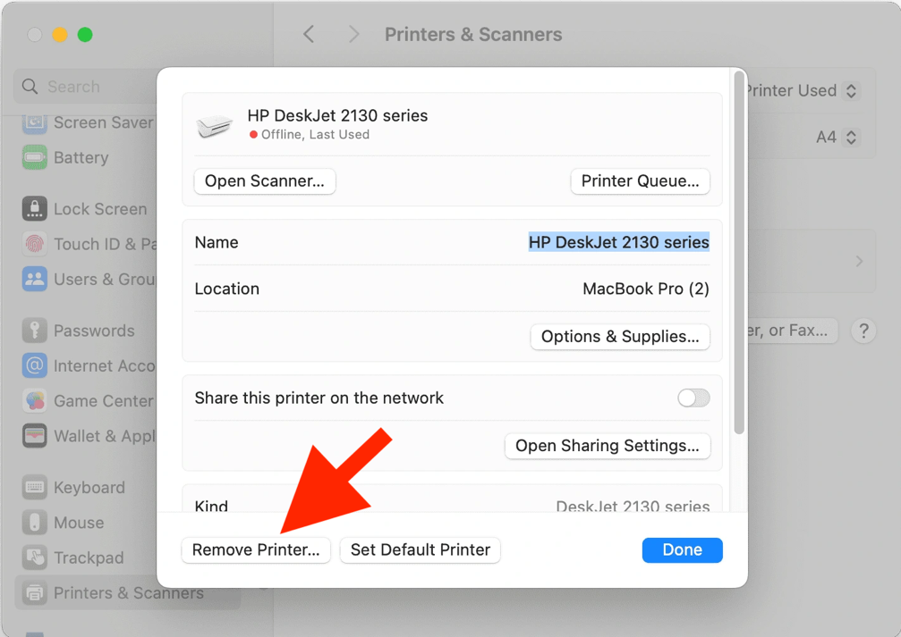Click the help question mark button
The height and width of the screenshot is (637, 901).
point(863,331)
